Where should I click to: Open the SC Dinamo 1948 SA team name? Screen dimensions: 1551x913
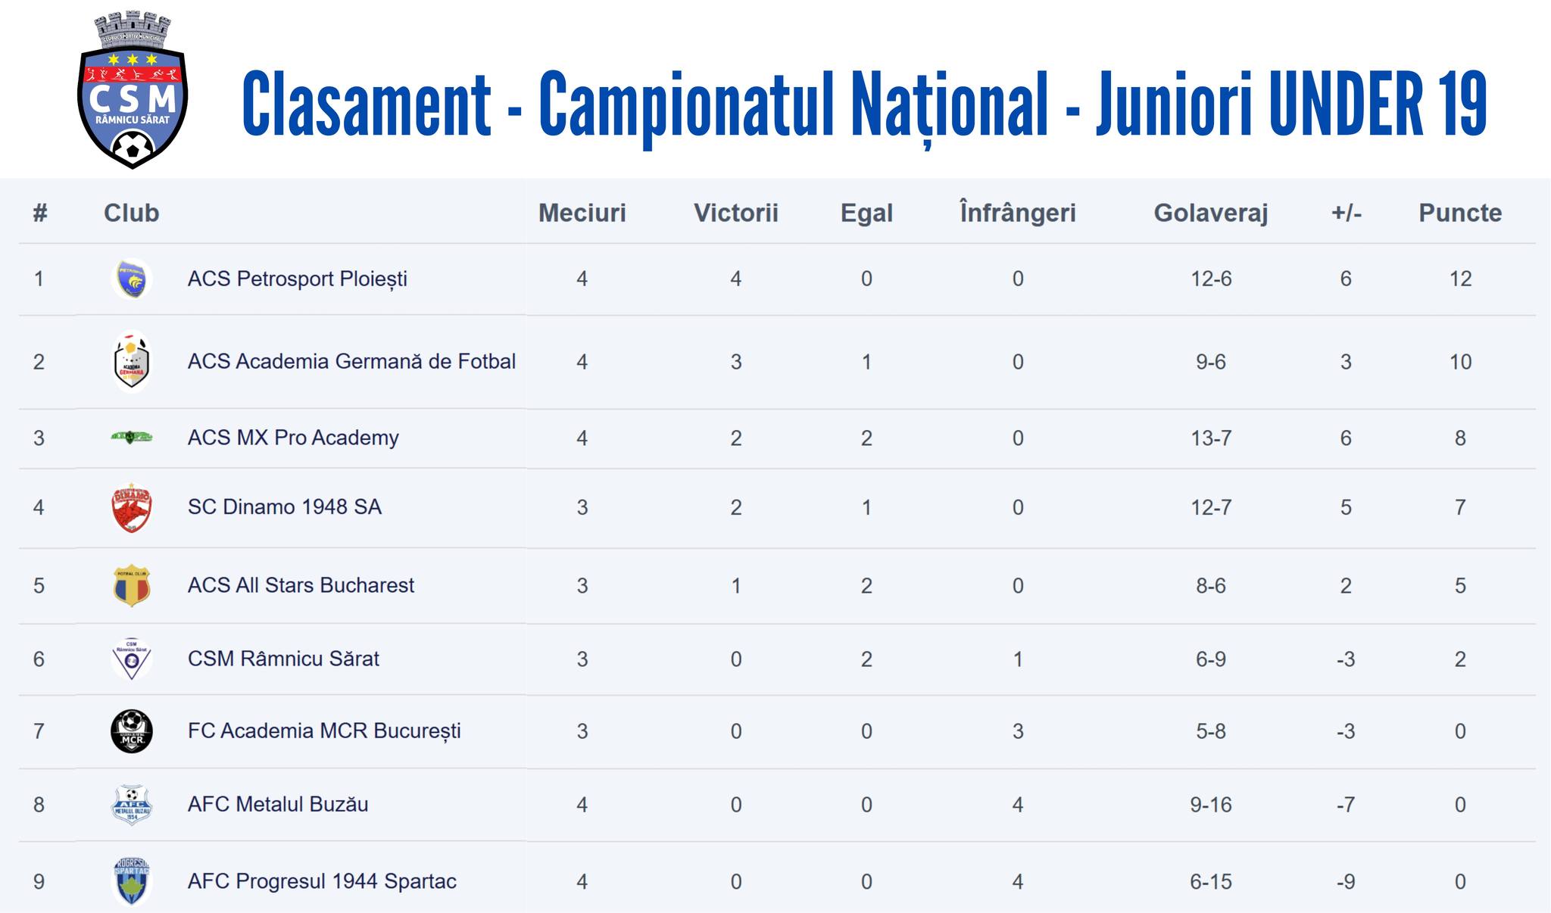point(284,507)
